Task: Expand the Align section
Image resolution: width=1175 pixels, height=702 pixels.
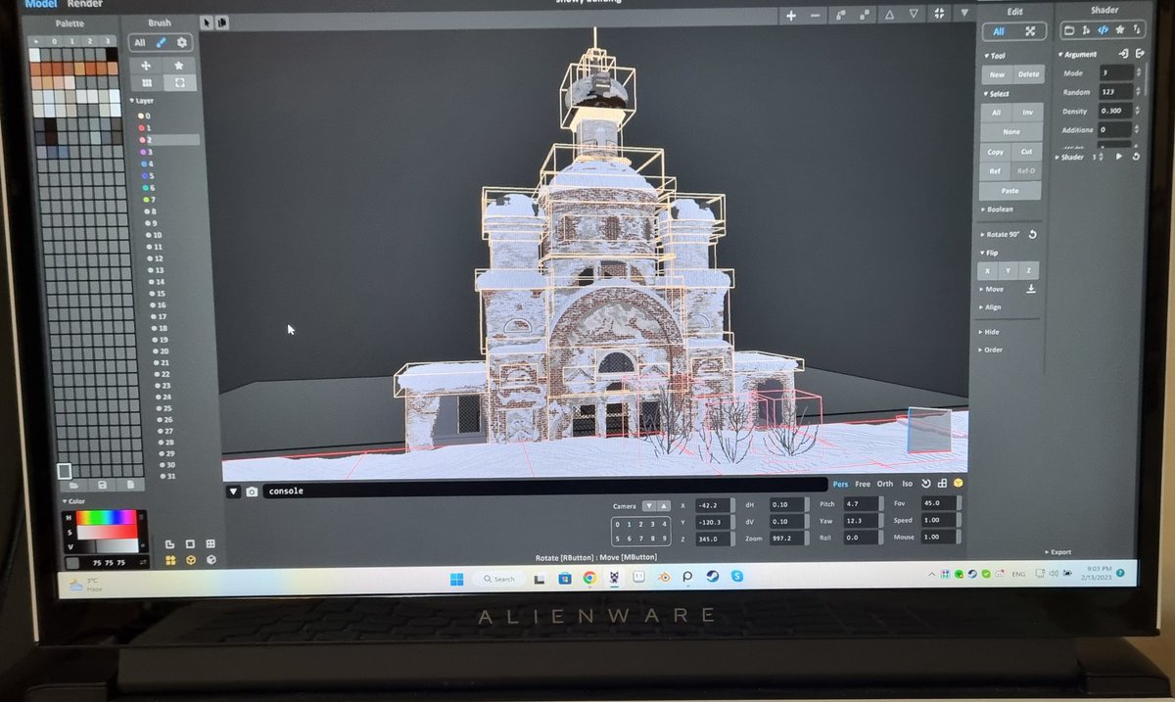Action: pyautogui.click(x=990, y=306)
